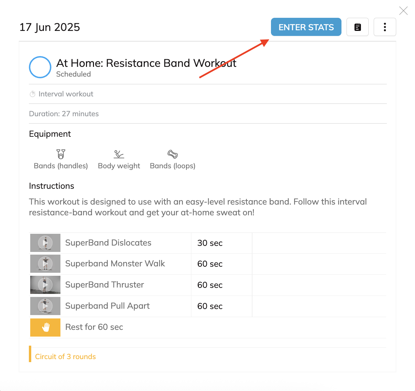Viewport: 415px width, 391px height.
Task: Play the SuperBand Dislocates video thumbnail
Action: pos(45,243)
